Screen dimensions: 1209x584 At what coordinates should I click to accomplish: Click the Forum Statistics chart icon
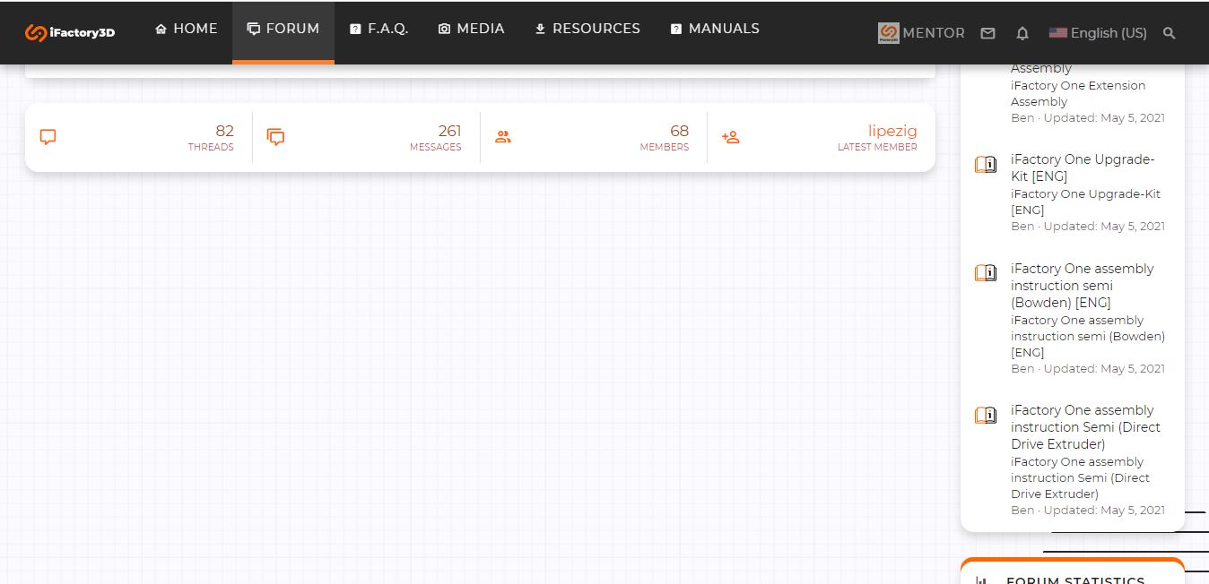[x=981, y=580]
